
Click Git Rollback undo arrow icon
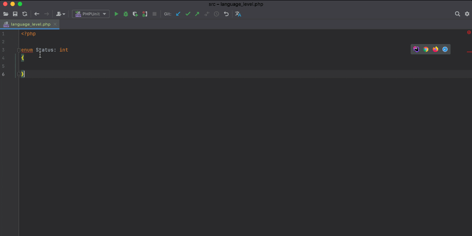pos(226,14)
